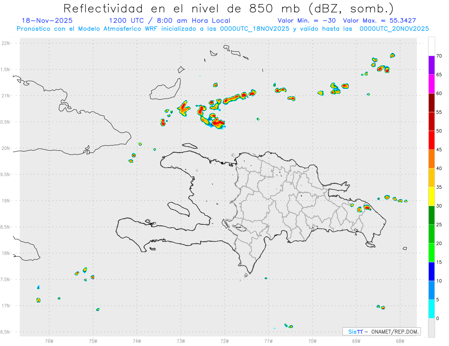Viewport: 449px width, 346px height.
Task: Click the '71W' longitude axis label
Action: coord(268,340)
